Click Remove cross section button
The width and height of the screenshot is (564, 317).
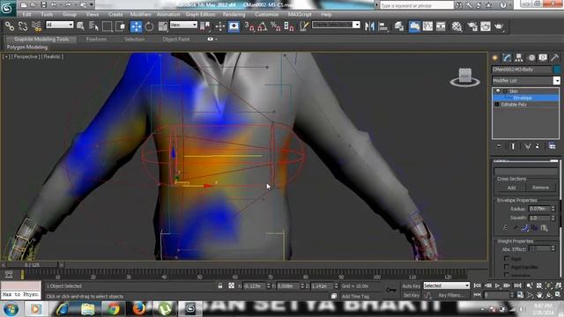click(x=540, y=188)
